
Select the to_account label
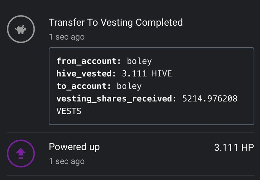(84, 86)
